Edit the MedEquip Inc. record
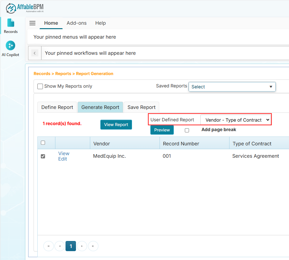This screenshot has width=289, height=260. tap(62, 159)
